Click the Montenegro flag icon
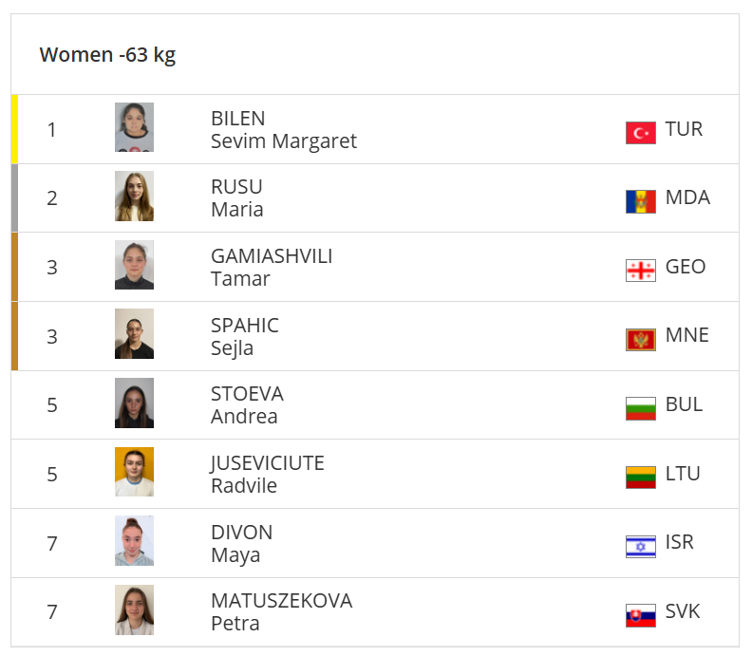 coord(641,339)
